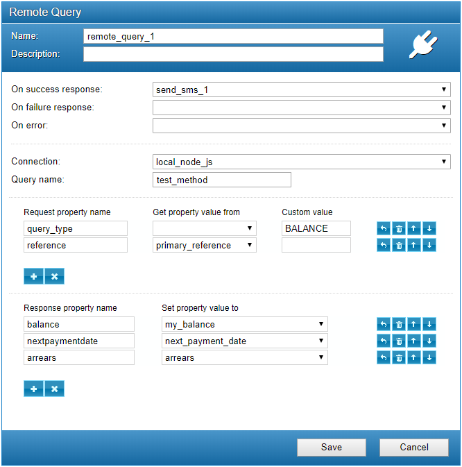Click the "Get property value from" heading
The width and height of the screenshot is (462, 467).
pos(196,212)
